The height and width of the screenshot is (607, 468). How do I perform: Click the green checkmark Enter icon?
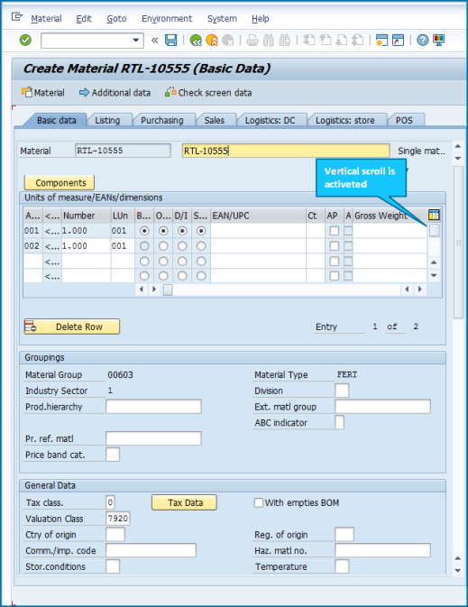(x=25, y=40)
